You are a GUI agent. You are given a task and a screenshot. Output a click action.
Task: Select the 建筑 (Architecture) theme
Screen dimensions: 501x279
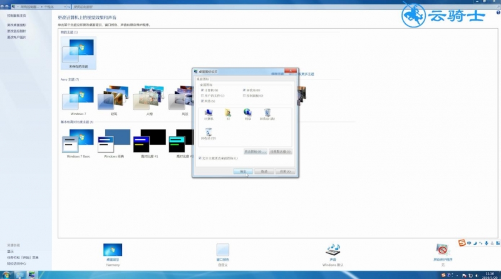(114, 100)
